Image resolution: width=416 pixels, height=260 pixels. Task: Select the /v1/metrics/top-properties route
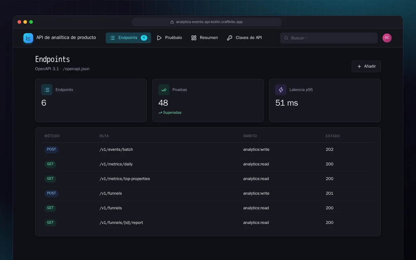(125, 179)
